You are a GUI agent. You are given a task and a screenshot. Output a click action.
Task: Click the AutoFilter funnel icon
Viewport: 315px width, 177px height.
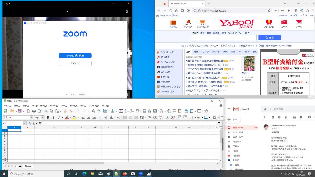coord(138,111)
